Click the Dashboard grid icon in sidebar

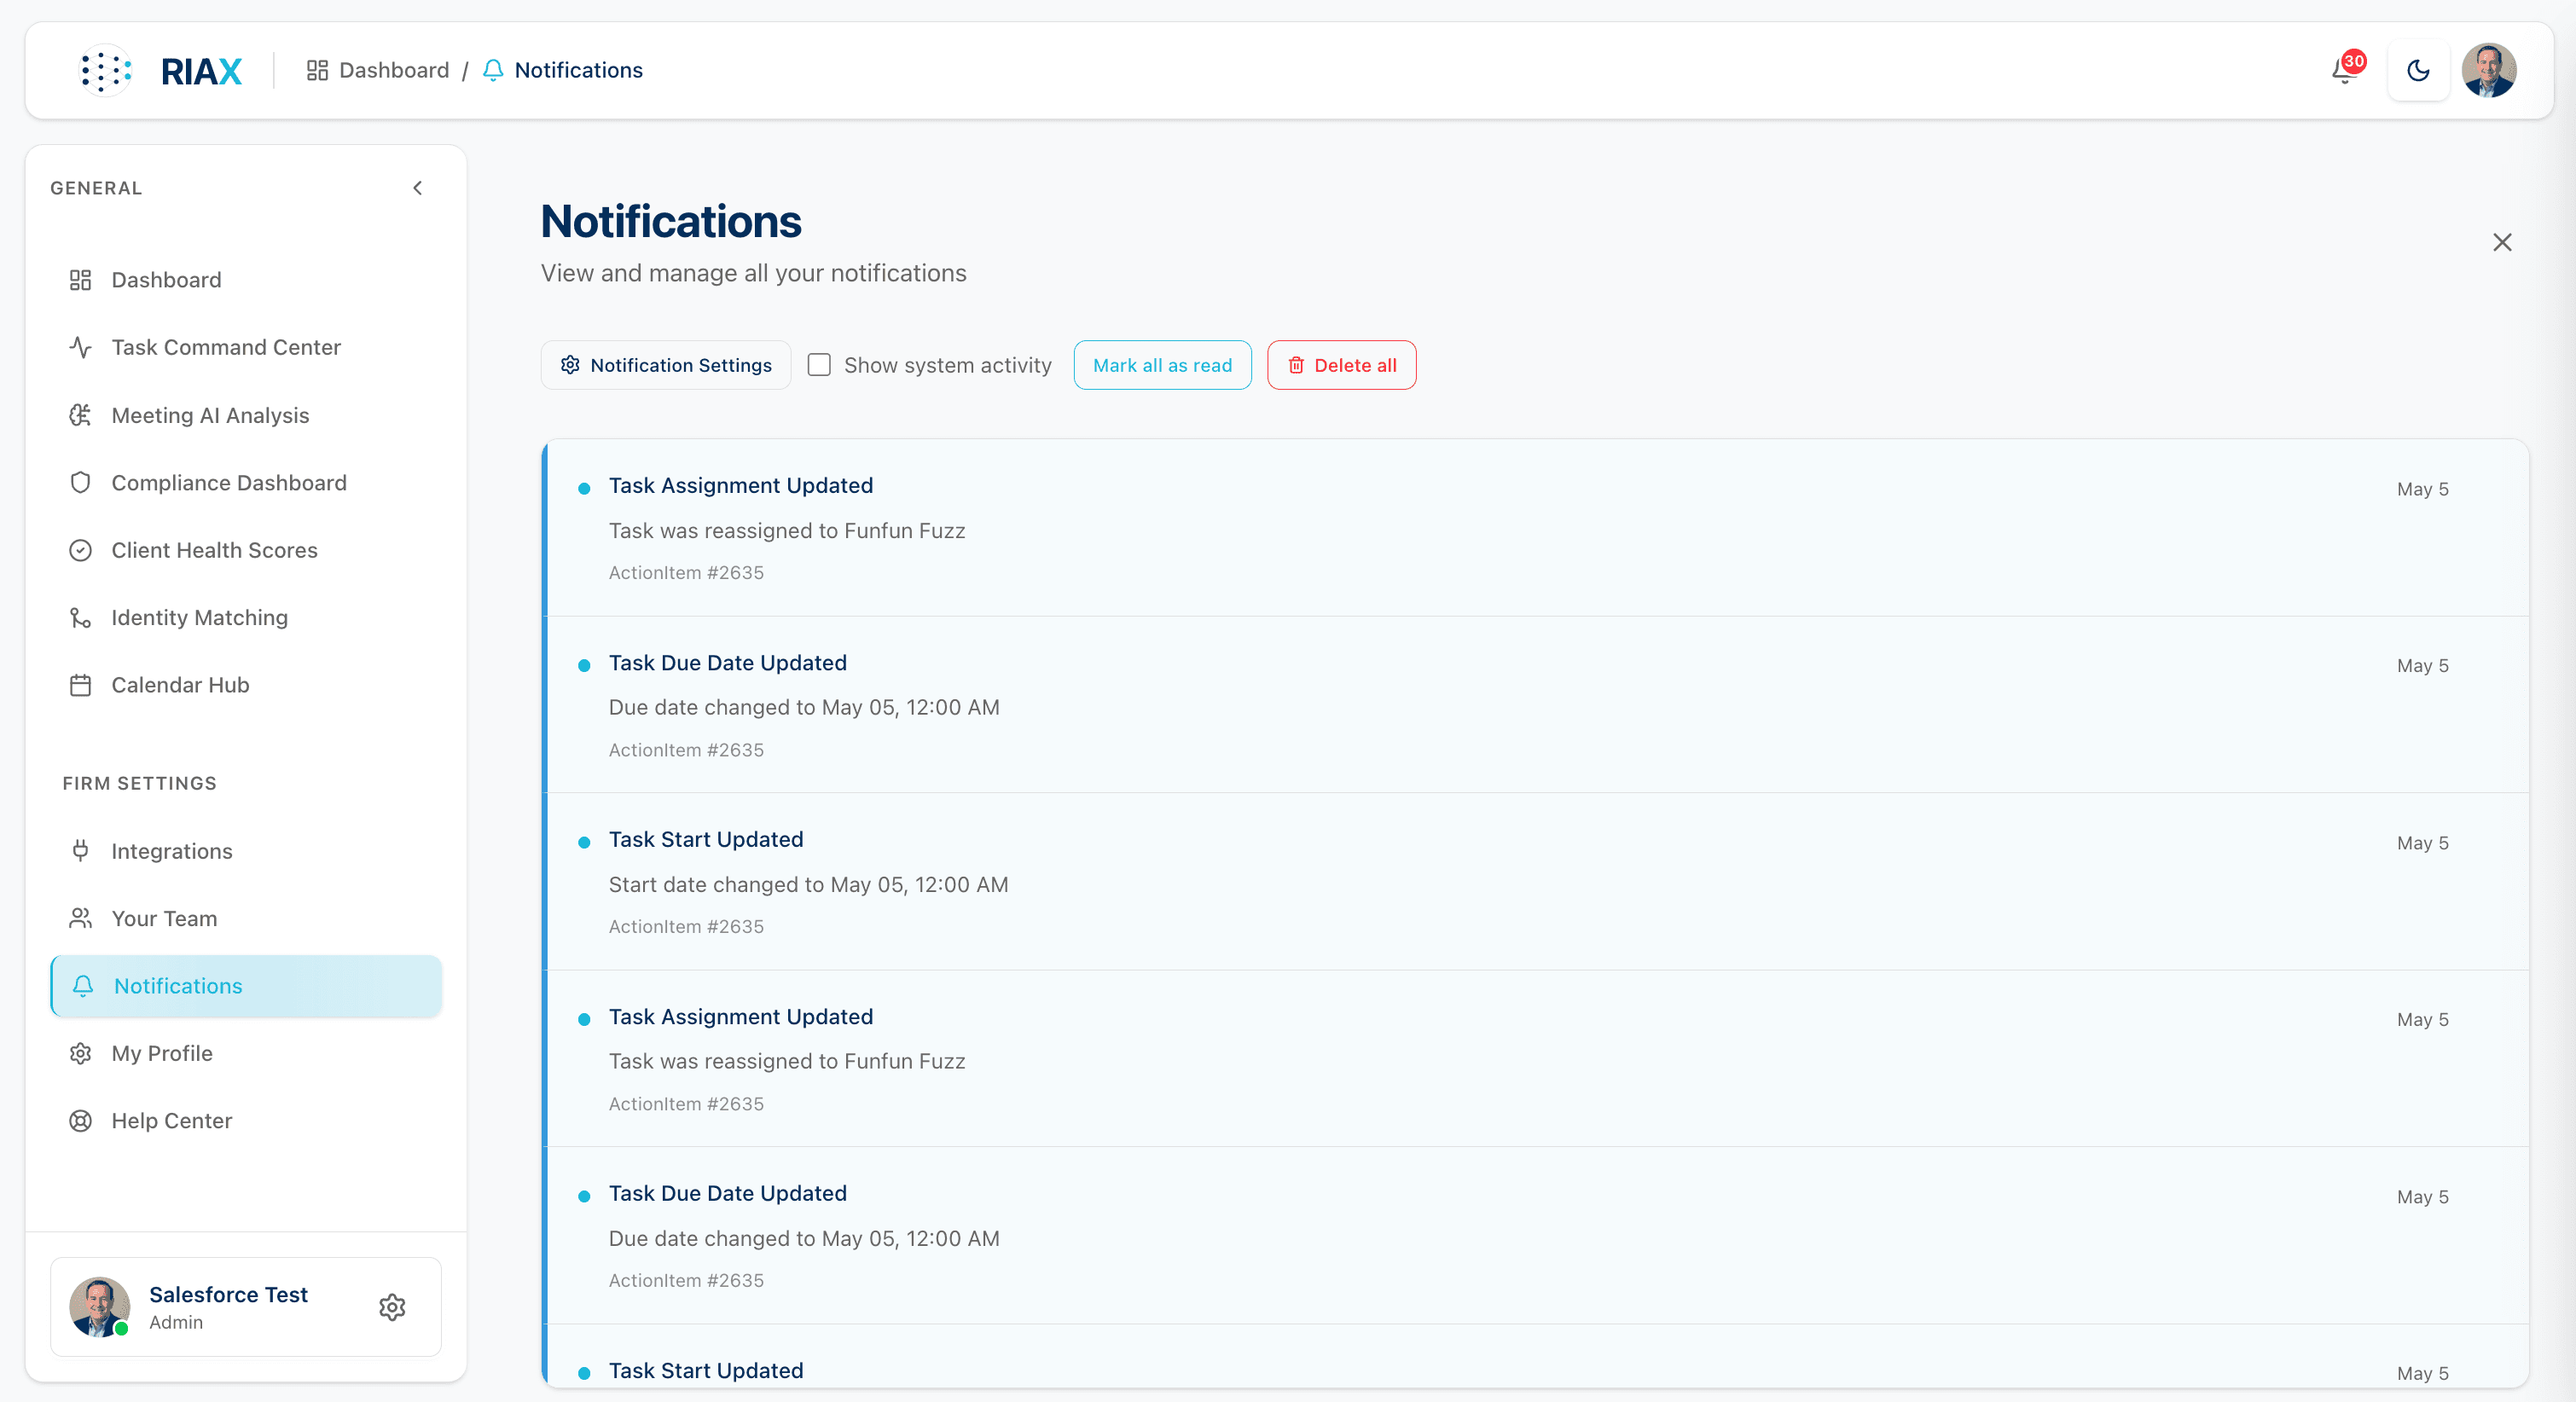coord(81,280)
